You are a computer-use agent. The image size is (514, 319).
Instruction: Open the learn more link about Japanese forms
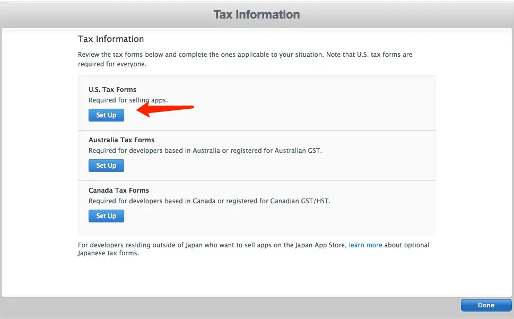tap(365, 245)
